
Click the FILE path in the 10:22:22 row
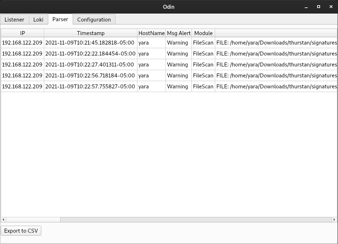click(276, 54)
